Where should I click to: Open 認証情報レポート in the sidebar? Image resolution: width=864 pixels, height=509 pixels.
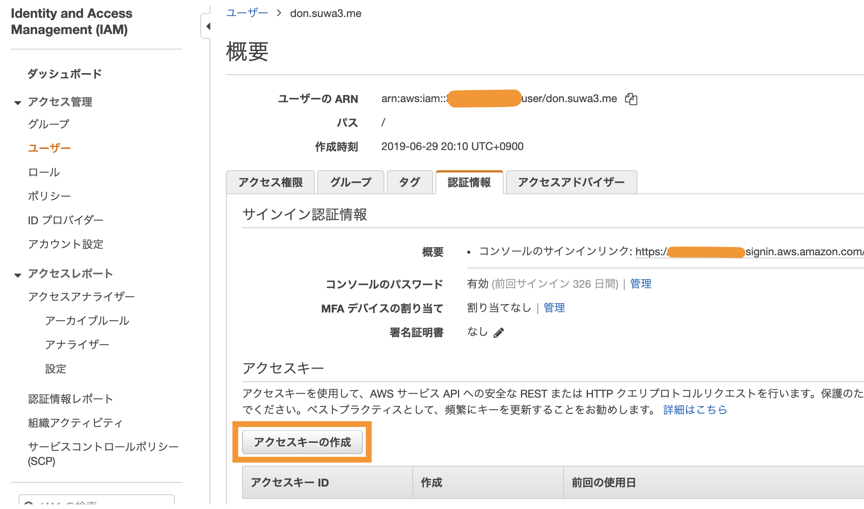[x=71, y=399]
